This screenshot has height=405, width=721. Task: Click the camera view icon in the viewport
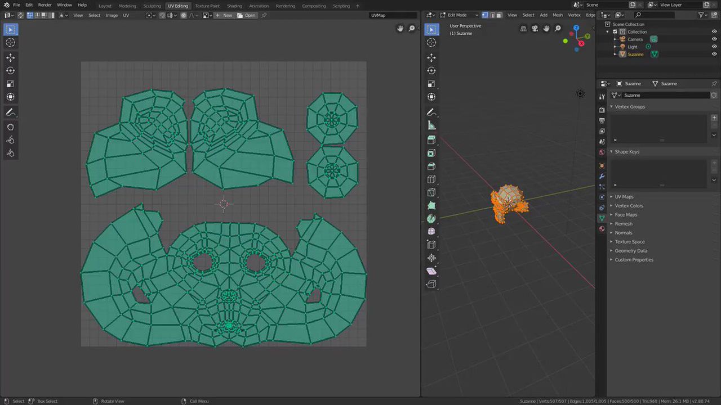point(534,28)
